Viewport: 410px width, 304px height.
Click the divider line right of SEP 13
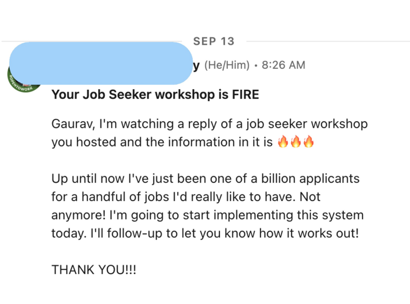tap(328, 41)
